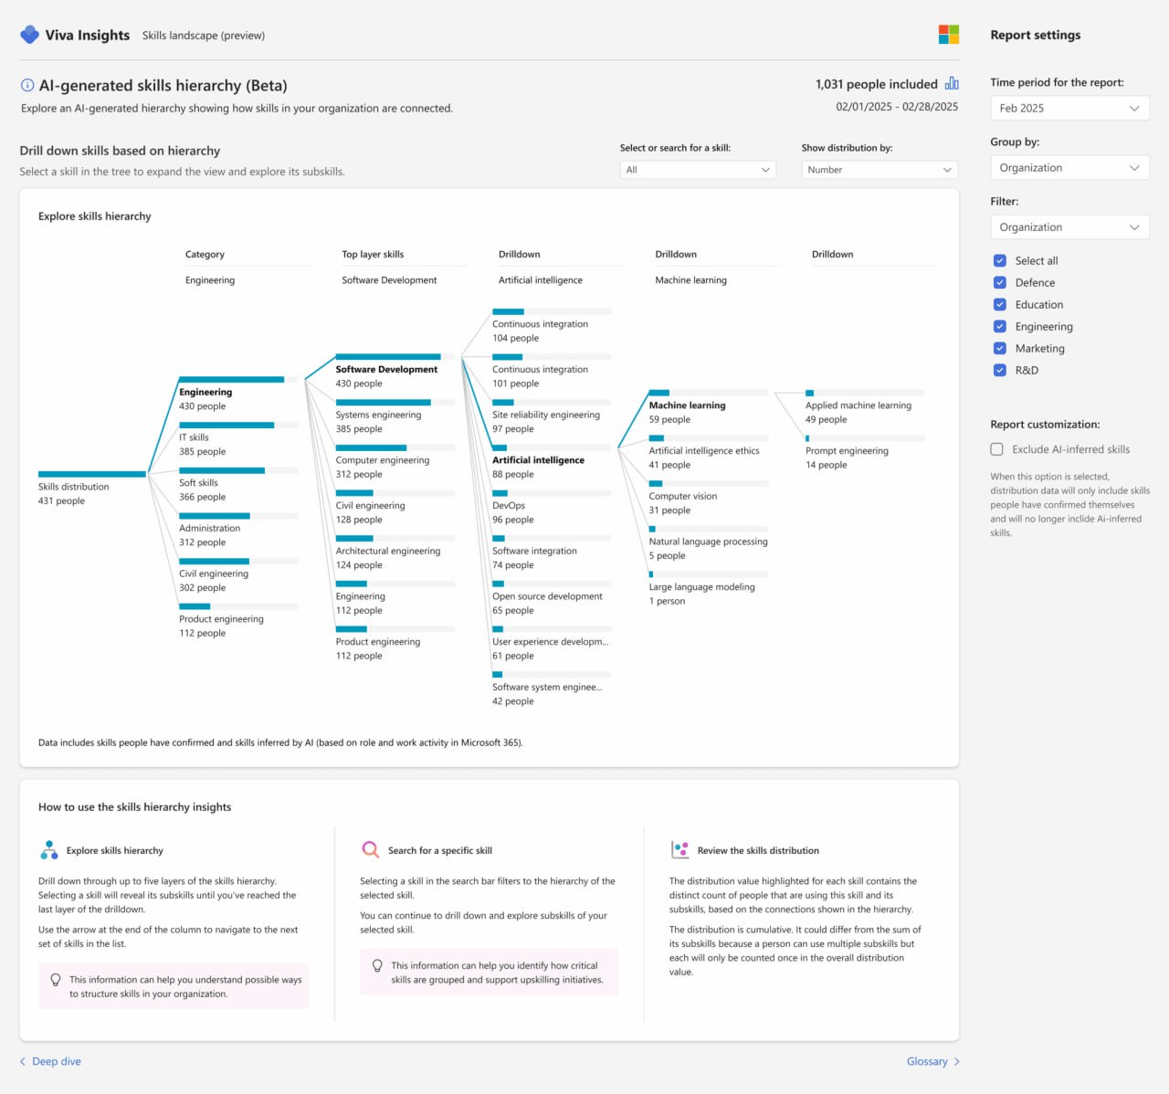Click the Microsoft logo icon
This screenshot has width=1169, height=1094.
point(948,34)
